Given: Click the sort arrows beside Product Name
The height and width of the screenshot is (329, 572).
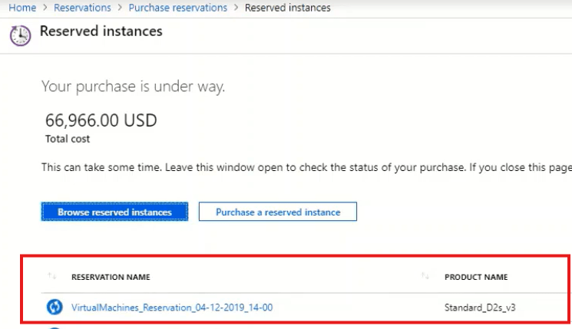Looking at the screenshot, I should tap(425, 277).
